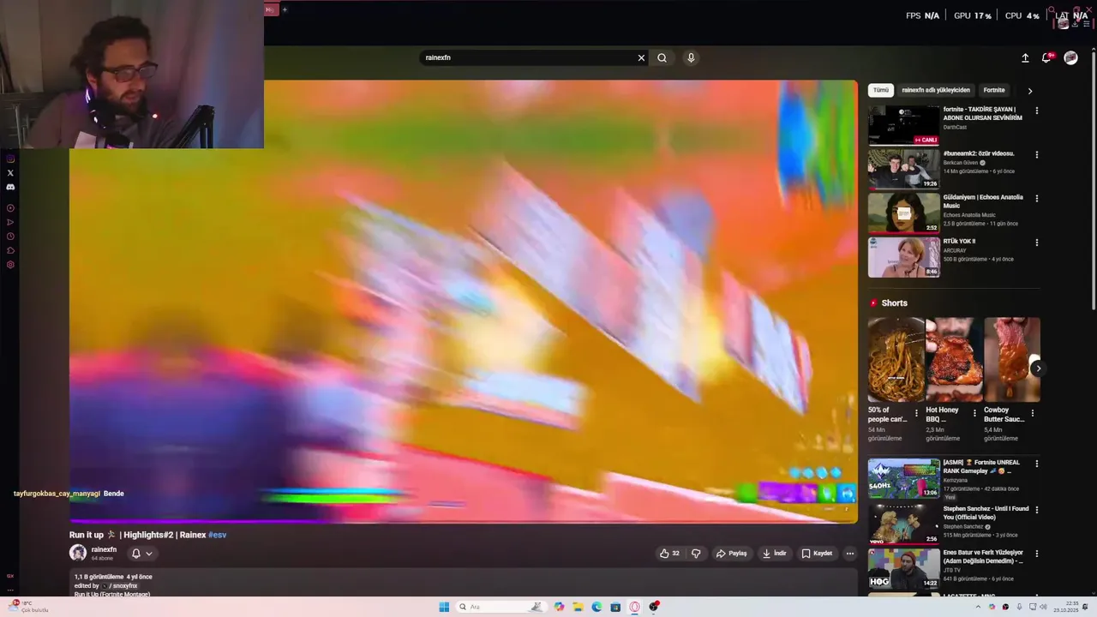Image resolution: width=1097 pixels, height=617 pixels.
Task: Open 'Stephen Sanchez - Until I Found You'
Action: (x=903, y=524)
